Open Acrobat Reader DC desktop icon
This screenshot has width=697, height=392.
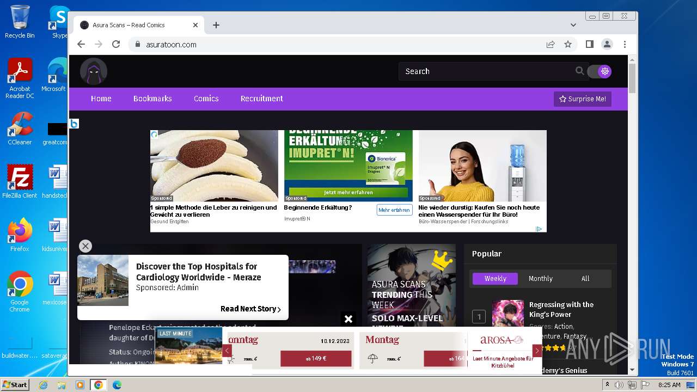[20, 79]
